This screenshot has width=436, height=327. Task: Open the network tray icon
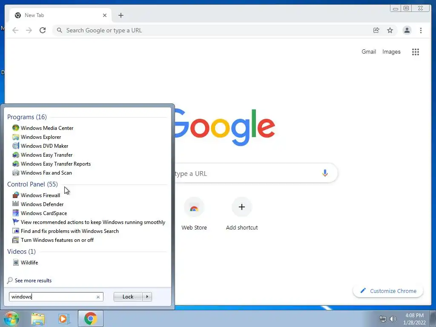click(x=383, y=319)
